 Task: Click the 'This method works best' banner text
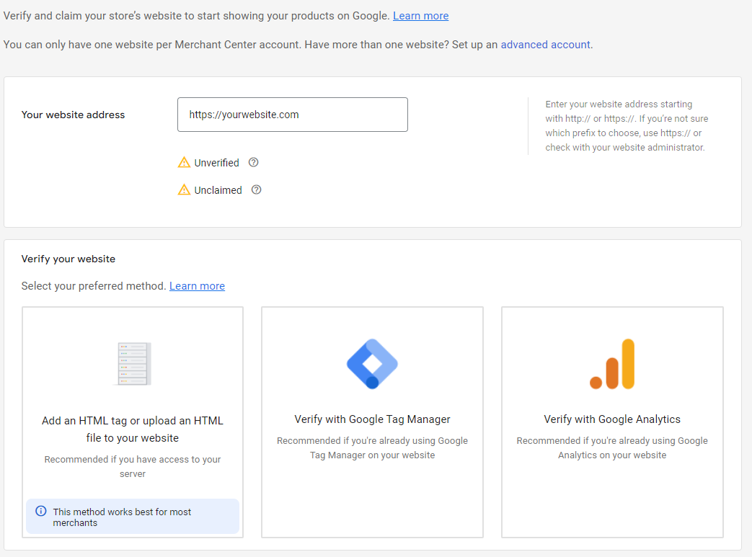123,517
